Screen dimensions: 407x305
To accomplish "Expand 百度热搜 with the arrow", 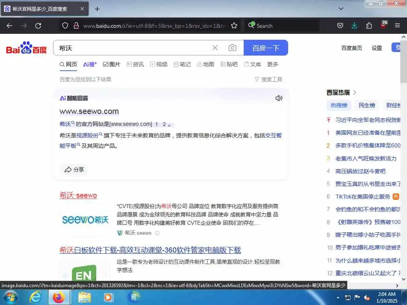I will [x=355, y=92].
